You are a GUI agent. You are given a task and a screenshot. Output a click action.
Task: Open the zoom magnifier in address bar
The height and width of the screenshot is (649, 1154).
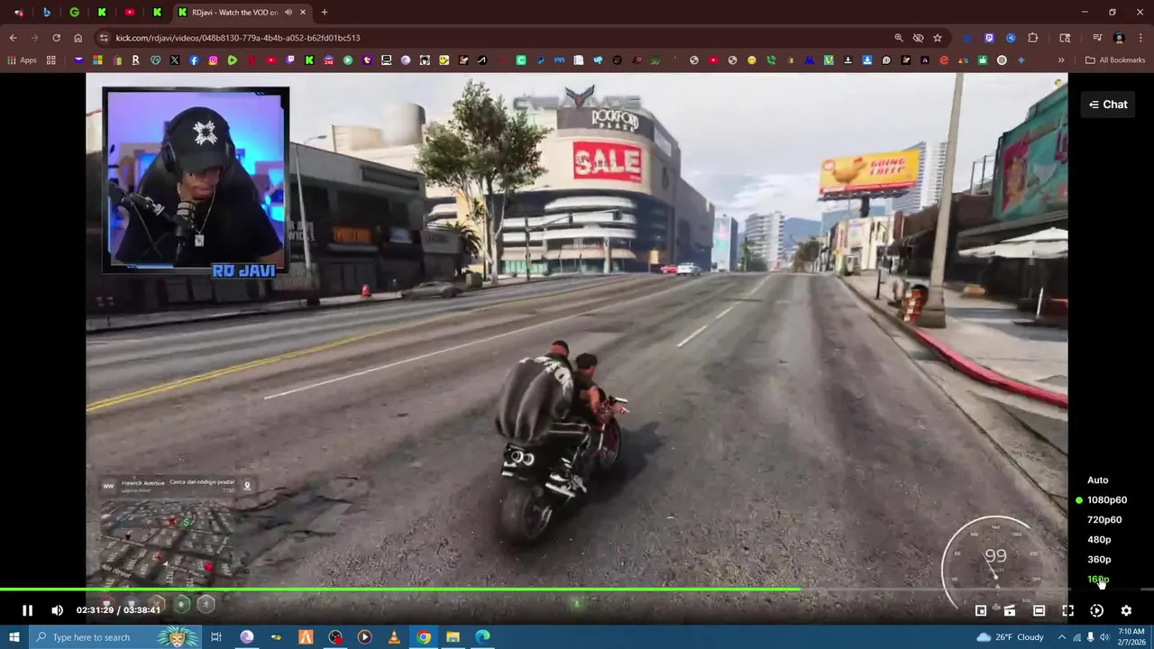[899, 38]
